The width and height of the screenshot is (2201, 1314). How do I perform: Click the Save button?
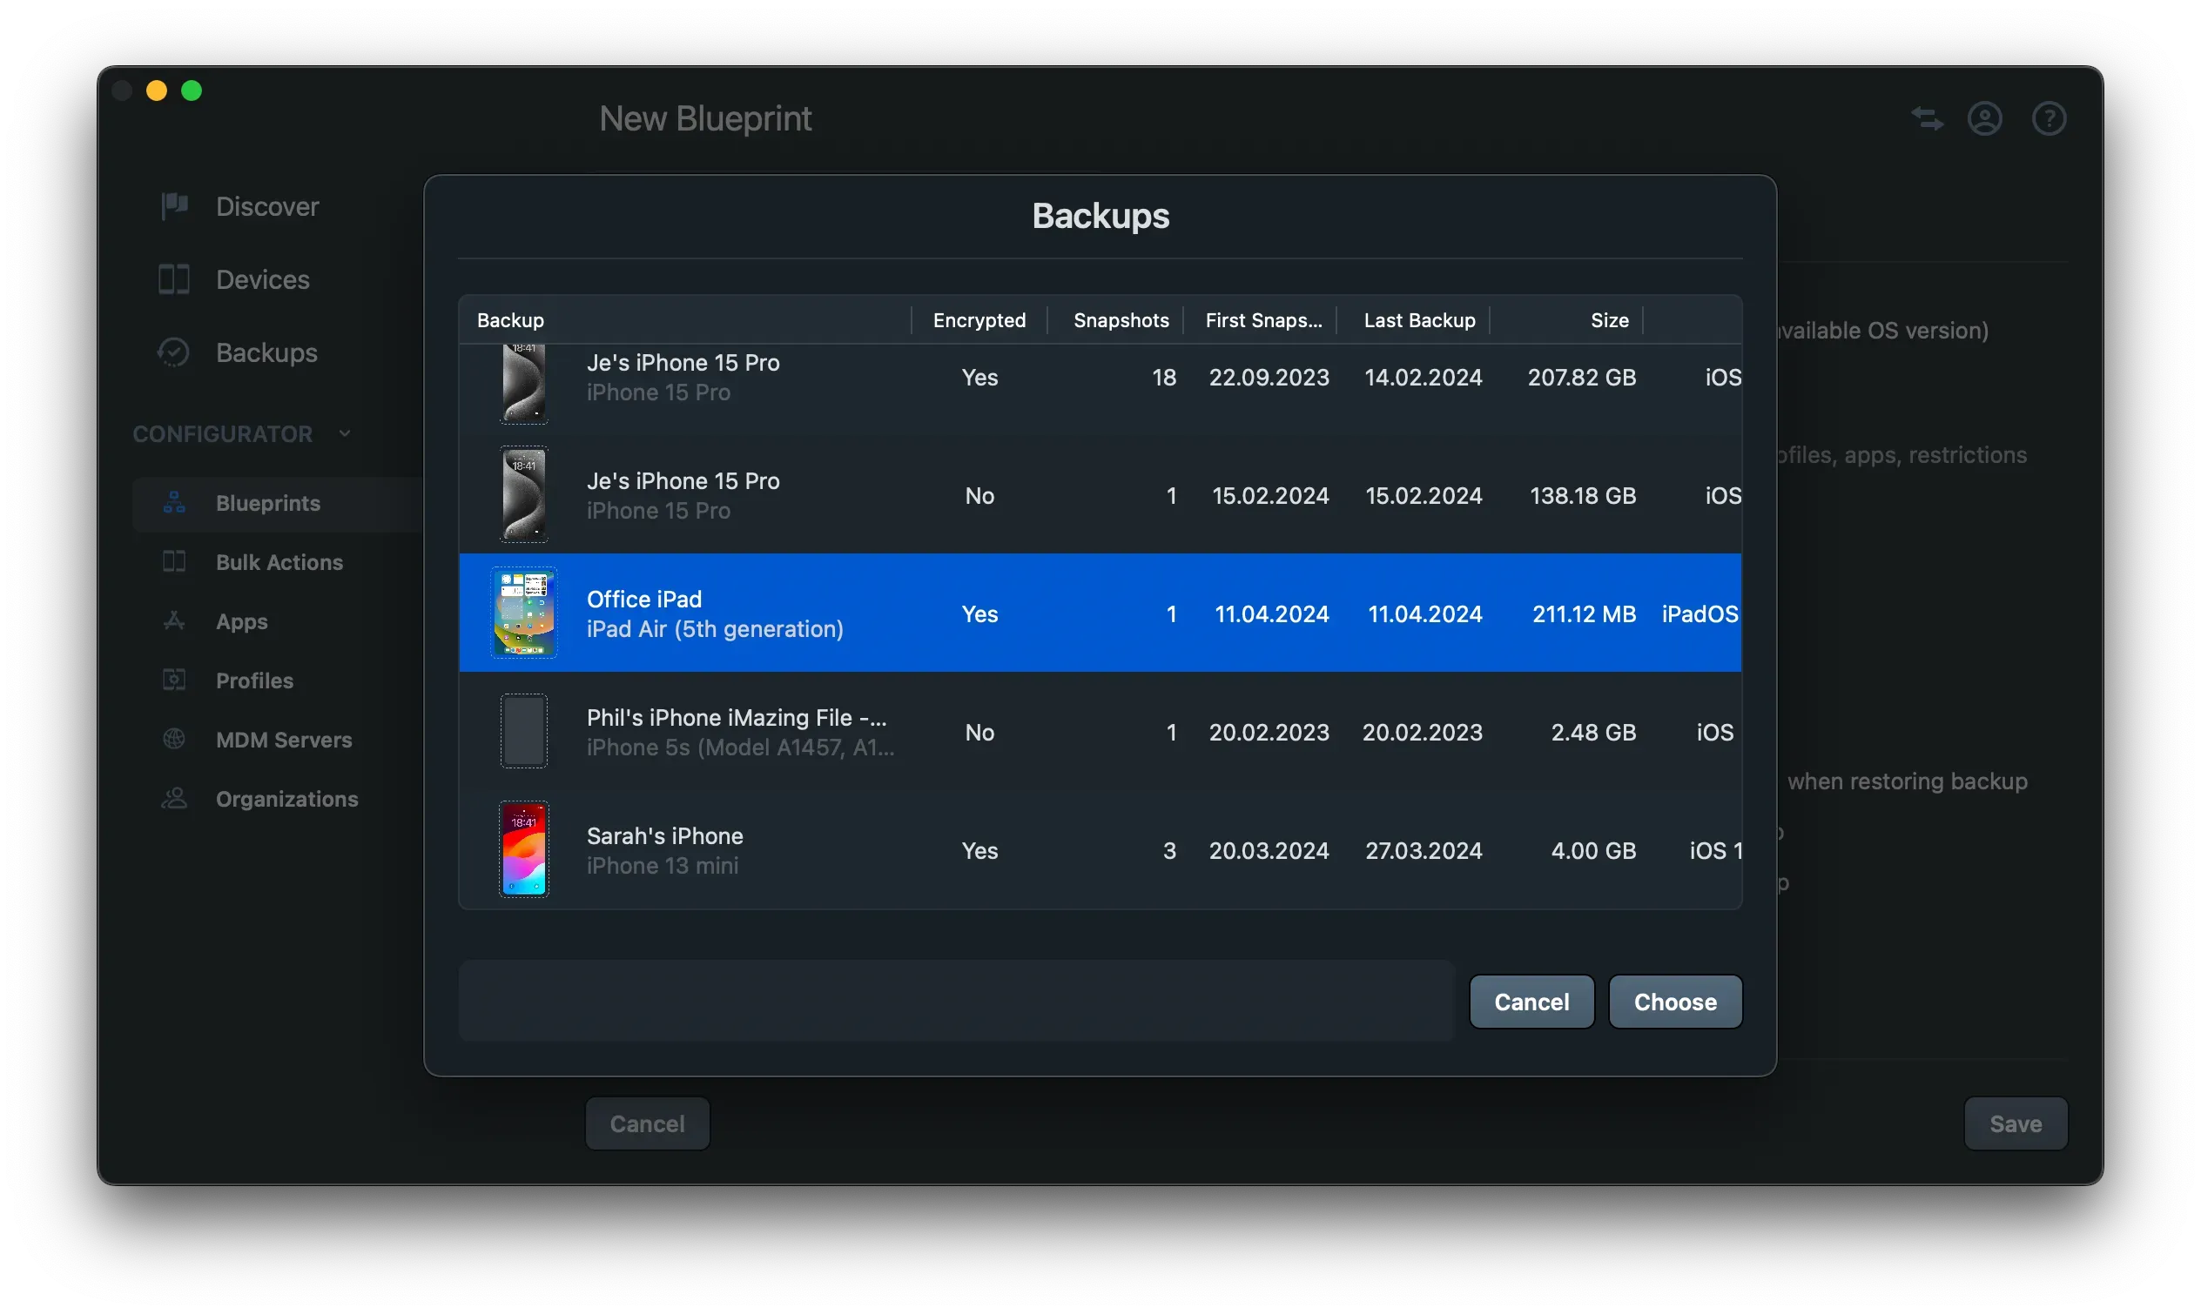click(x=2015, y=1123)
